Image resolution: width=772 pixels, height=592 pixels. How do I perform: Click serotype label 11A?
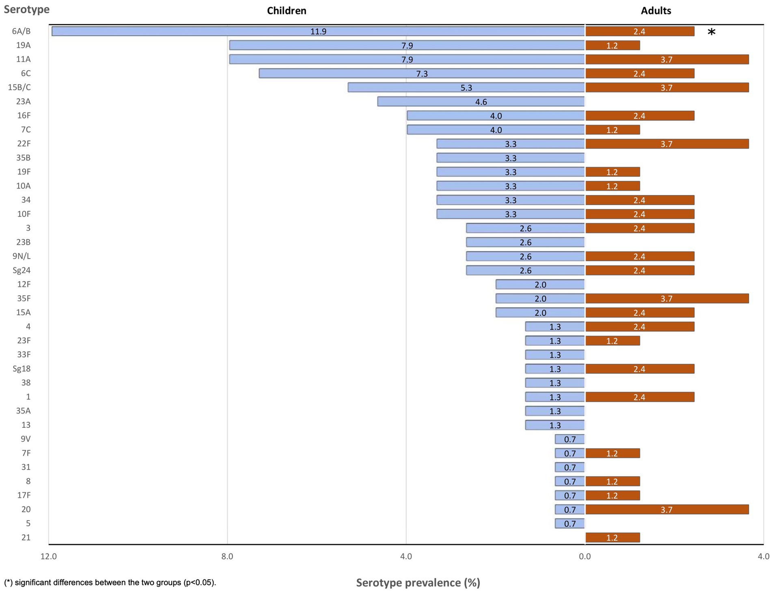(23, 59)
